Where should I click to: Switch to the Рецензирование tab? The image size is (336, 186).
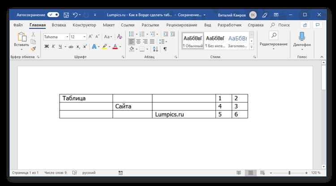click(182, 25)
